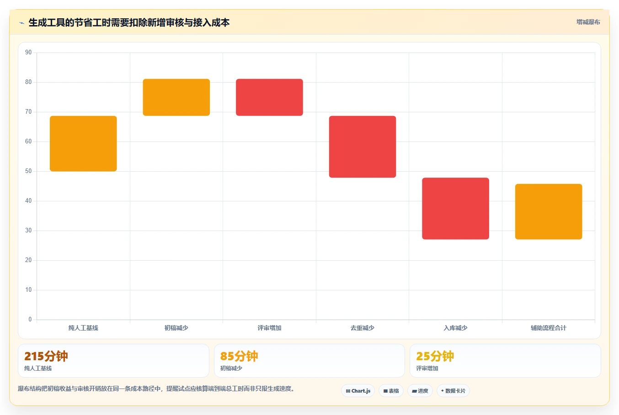Click the orange 初稿减少 bar

tap(176, 97)
